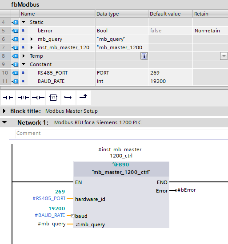Click the Bool data type cell
228x244 pixels.
tap(122, 31)
